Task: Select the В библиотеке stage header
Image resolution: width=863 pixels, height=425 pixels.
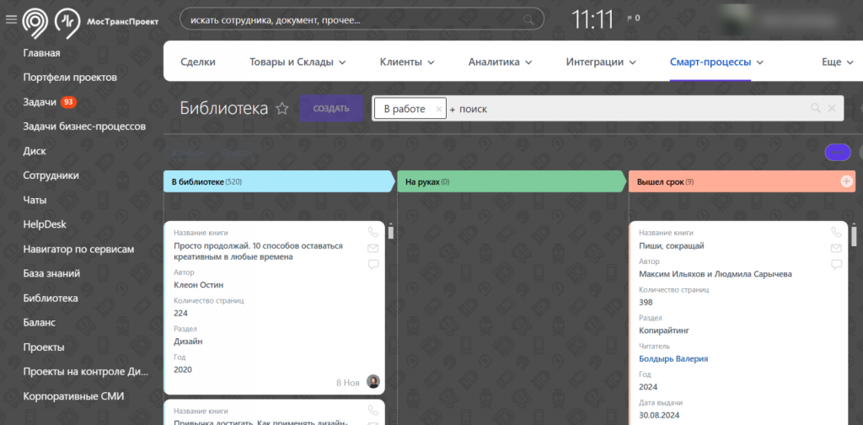Action: coord(278,181)
